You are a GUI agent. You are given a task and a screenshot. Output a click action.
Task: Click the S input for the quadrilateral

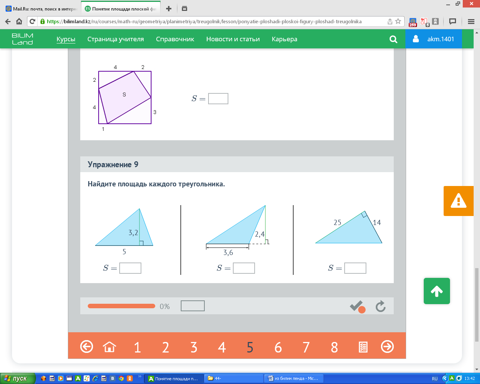pyautogui.click(x=218, y=99)
